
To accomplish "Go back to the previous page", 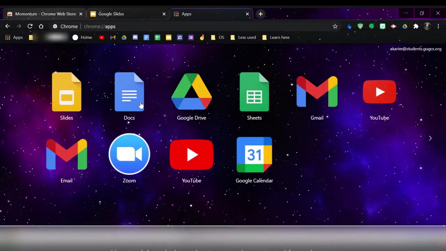I will coord(8,26).
